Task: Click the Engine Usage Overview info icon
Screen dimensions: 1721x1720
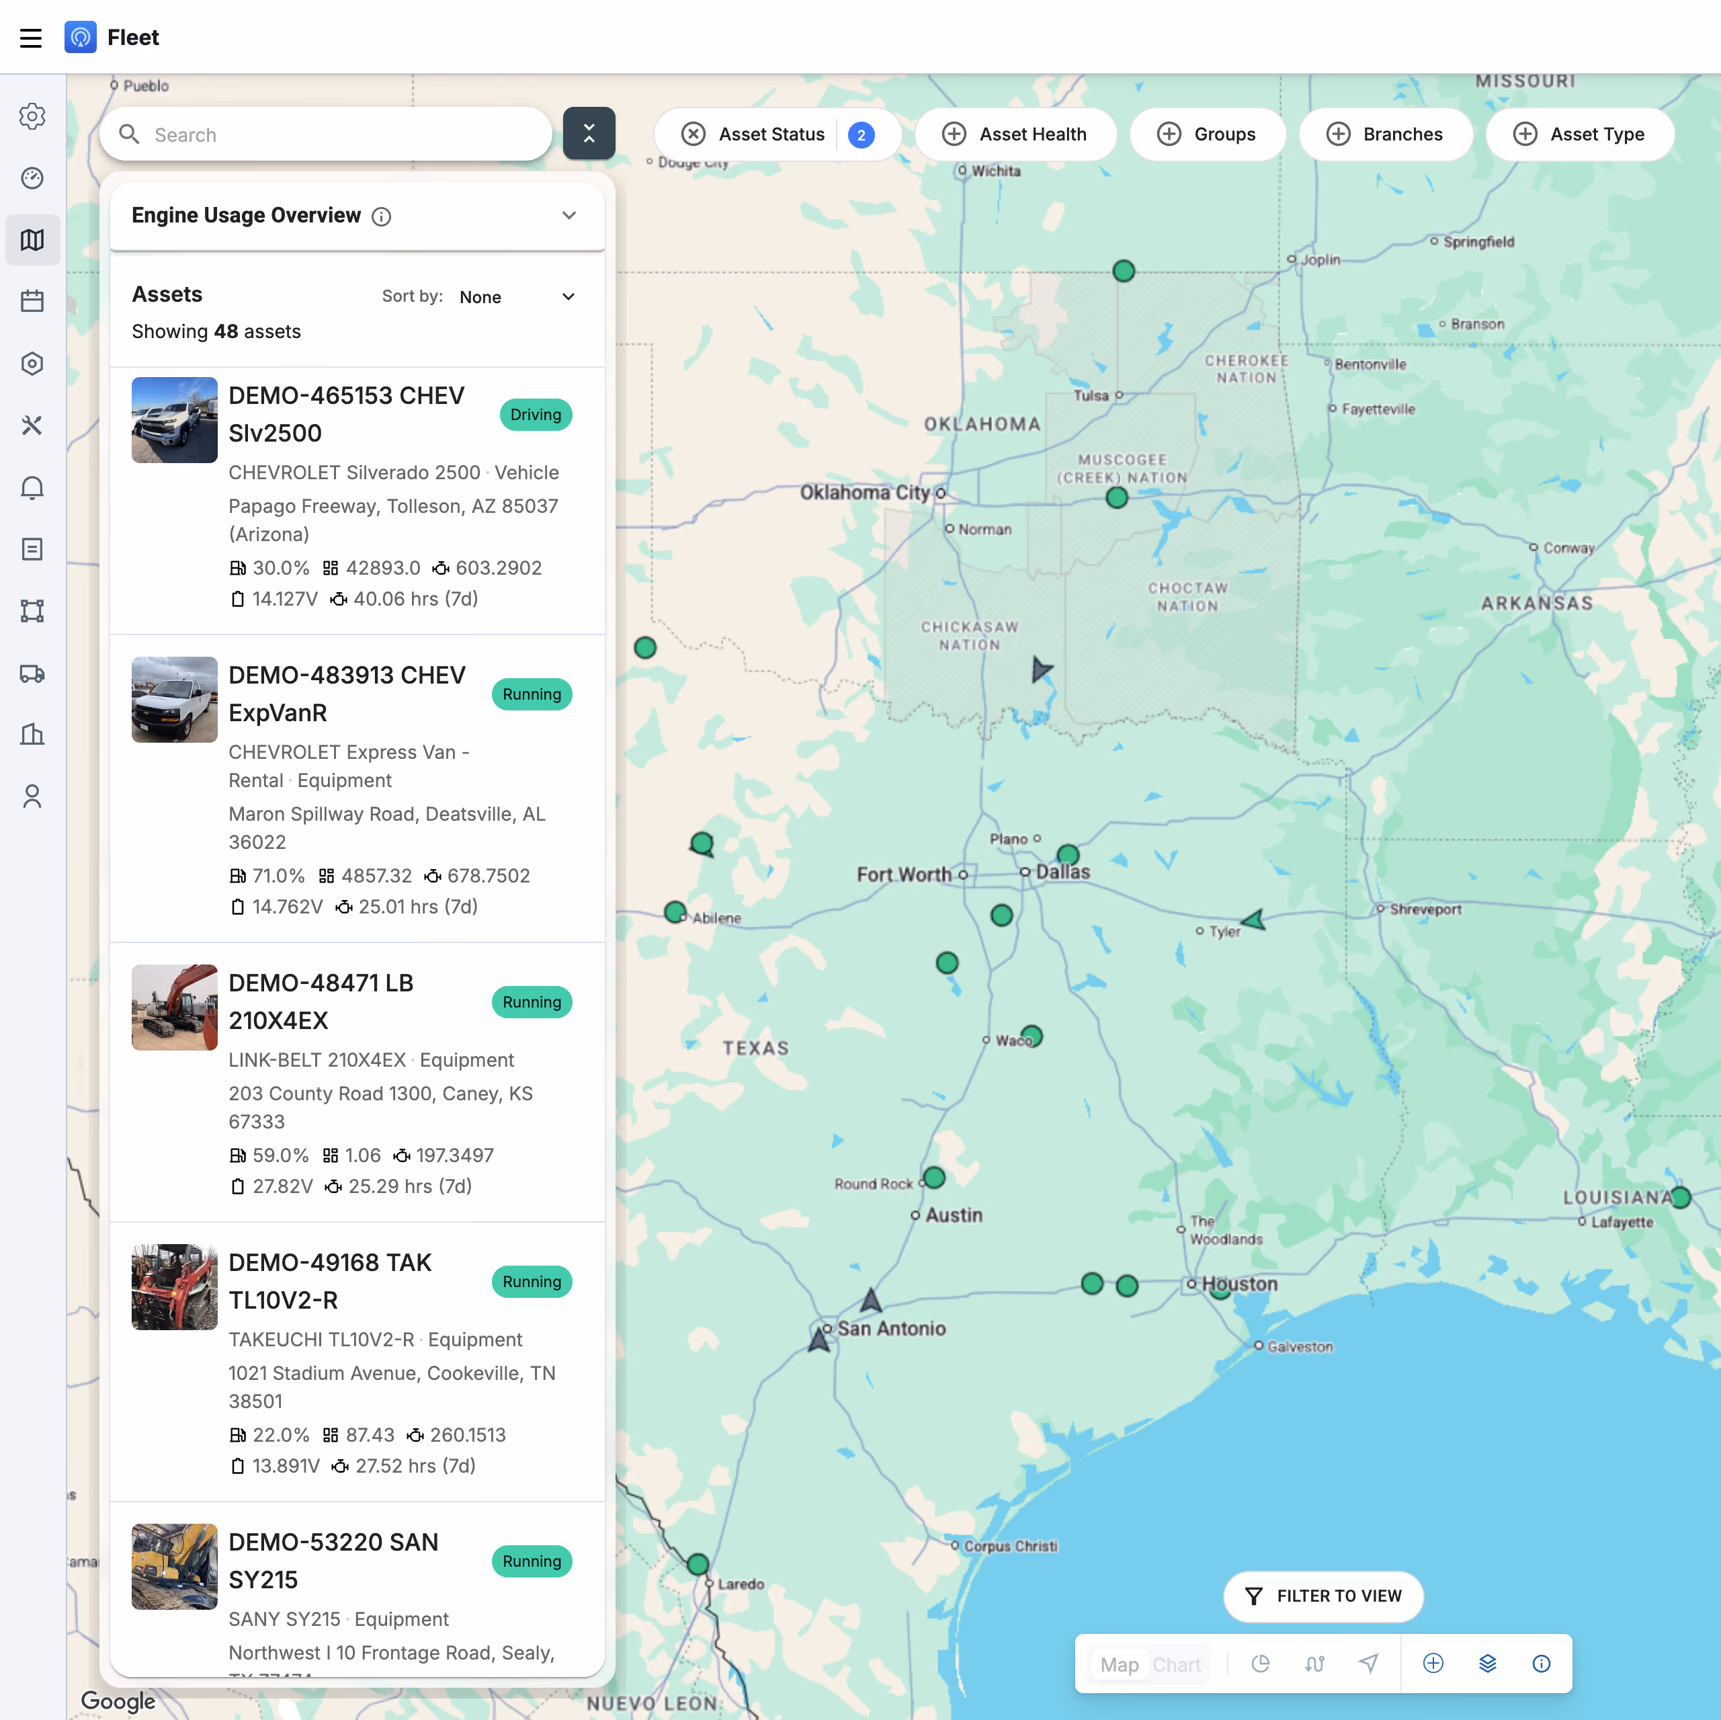Action: pyautogui.click(x=381, y=216)
